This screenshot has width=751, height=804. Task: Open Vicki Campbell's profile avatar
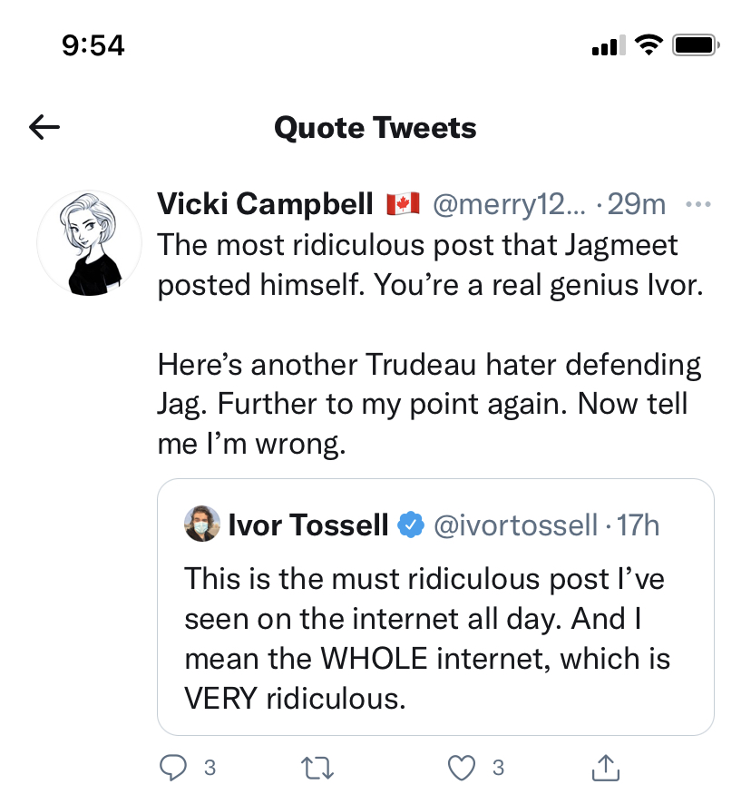click(x=89, y=241)
